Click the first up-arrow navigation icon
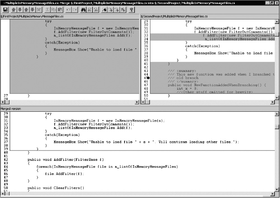 point(13,10)
